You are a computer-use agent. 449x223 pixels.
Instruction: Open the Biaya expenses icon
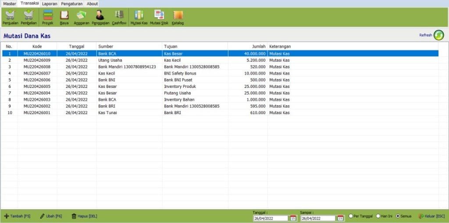pos(64,17)
